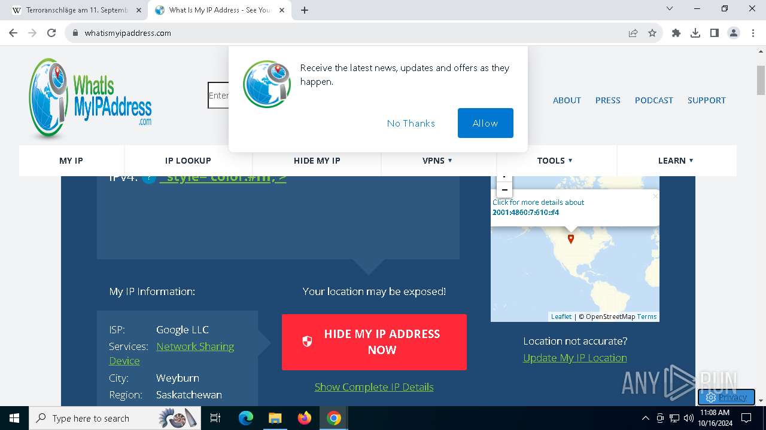Open the volume control in tray
The width and height of the screenshot is (766, 430).
(x=689, y=418)
